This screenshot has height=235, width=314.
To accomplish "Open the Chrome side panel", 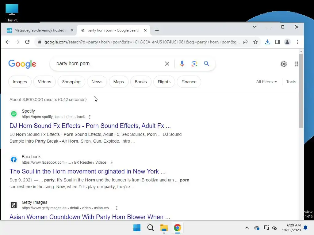I will 277,42.
